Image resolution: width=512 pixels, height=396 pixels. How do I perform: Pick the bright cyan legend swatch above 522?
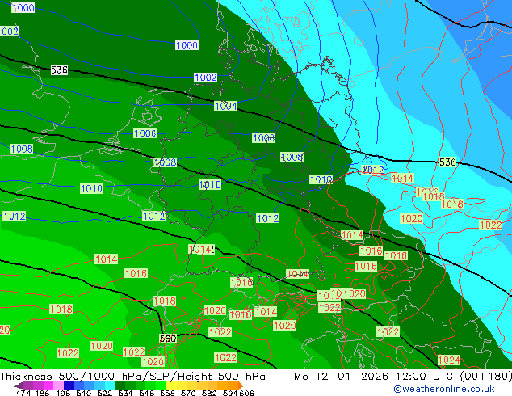[110, 385]
